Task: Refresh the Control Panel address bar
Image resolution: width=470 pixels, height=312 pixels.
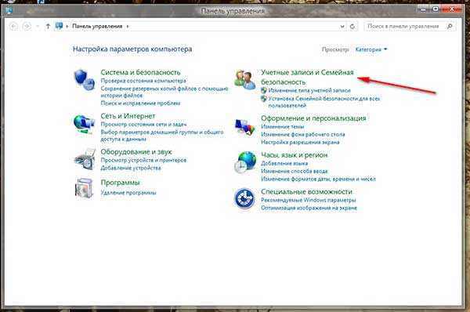Action: [x=352, y=27]
